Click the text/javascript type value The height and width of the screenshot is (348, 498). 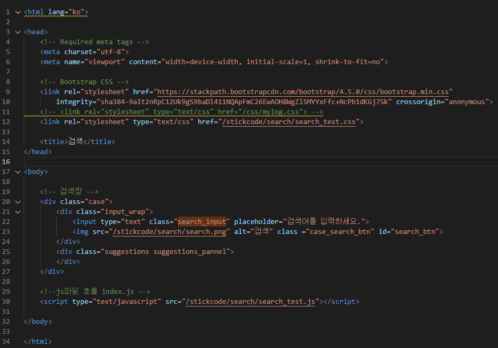click(x=127, y=302)
